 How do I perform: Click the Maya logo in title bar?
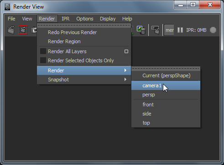(7, 7)
